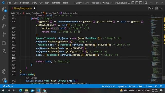
Task: Open volume control in system tray
Action: pos(145,91)
